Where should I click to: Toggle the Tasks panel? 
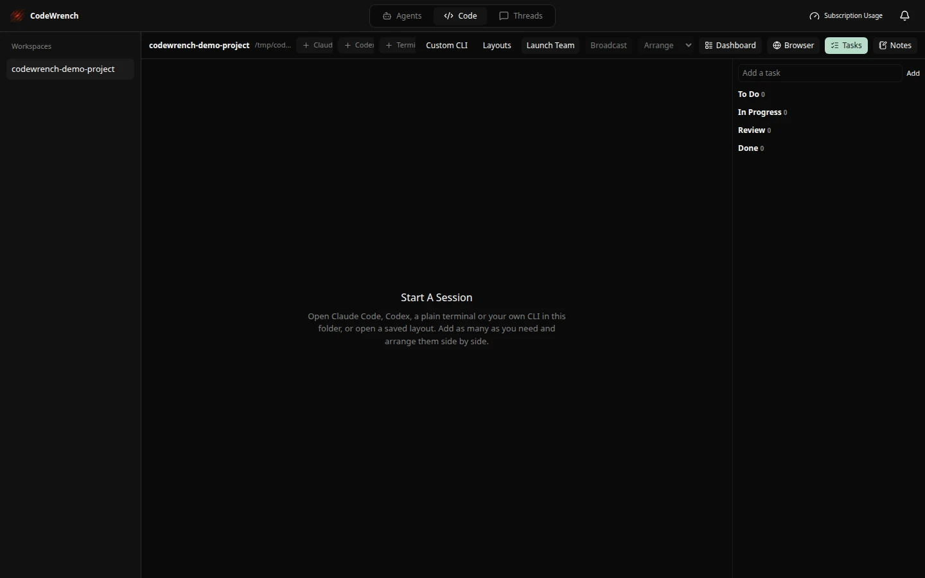tap(846, 46)
